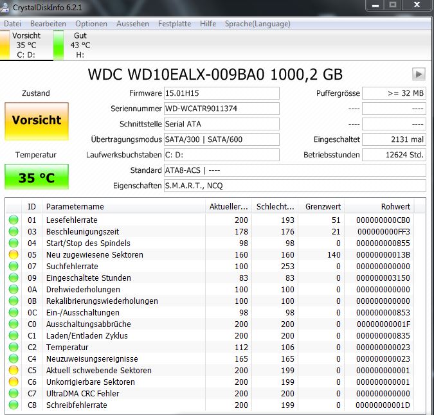Click raw value 0000000013B
434x415 pixels.
tap(383, 254)
